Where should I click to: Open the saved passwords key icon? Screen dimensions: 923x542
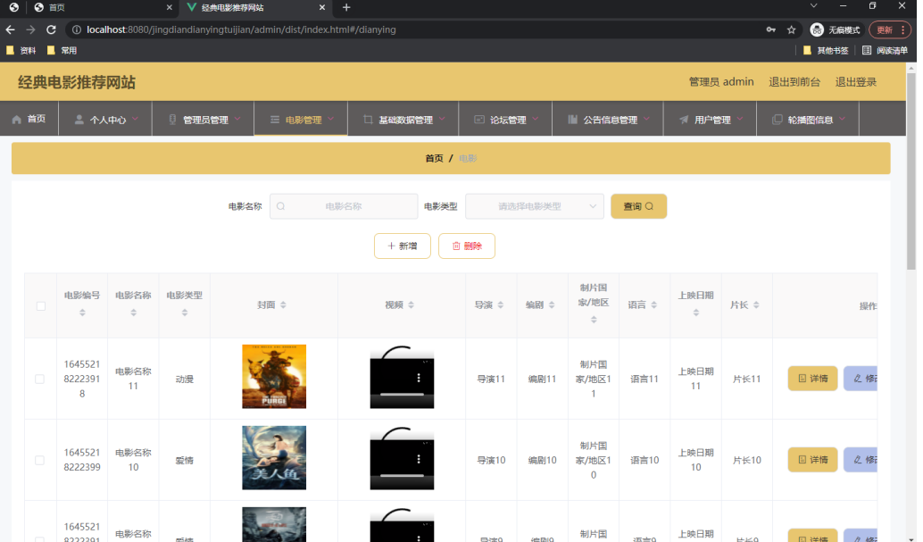(x=770, y=29)
